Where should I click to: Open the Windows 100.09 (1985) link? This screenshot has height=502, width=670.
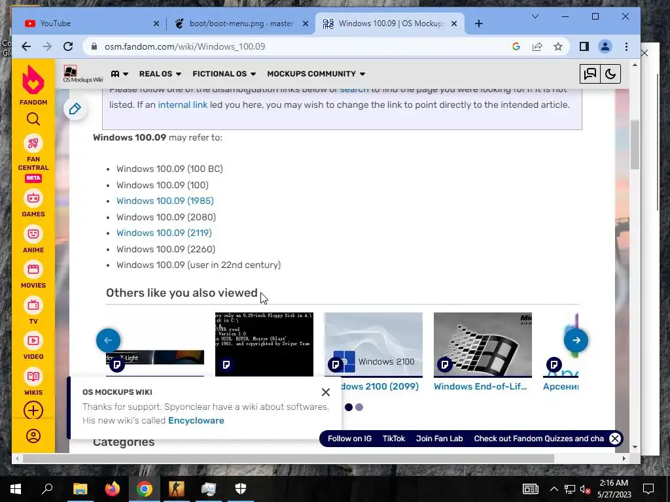[x=165, y=201]
